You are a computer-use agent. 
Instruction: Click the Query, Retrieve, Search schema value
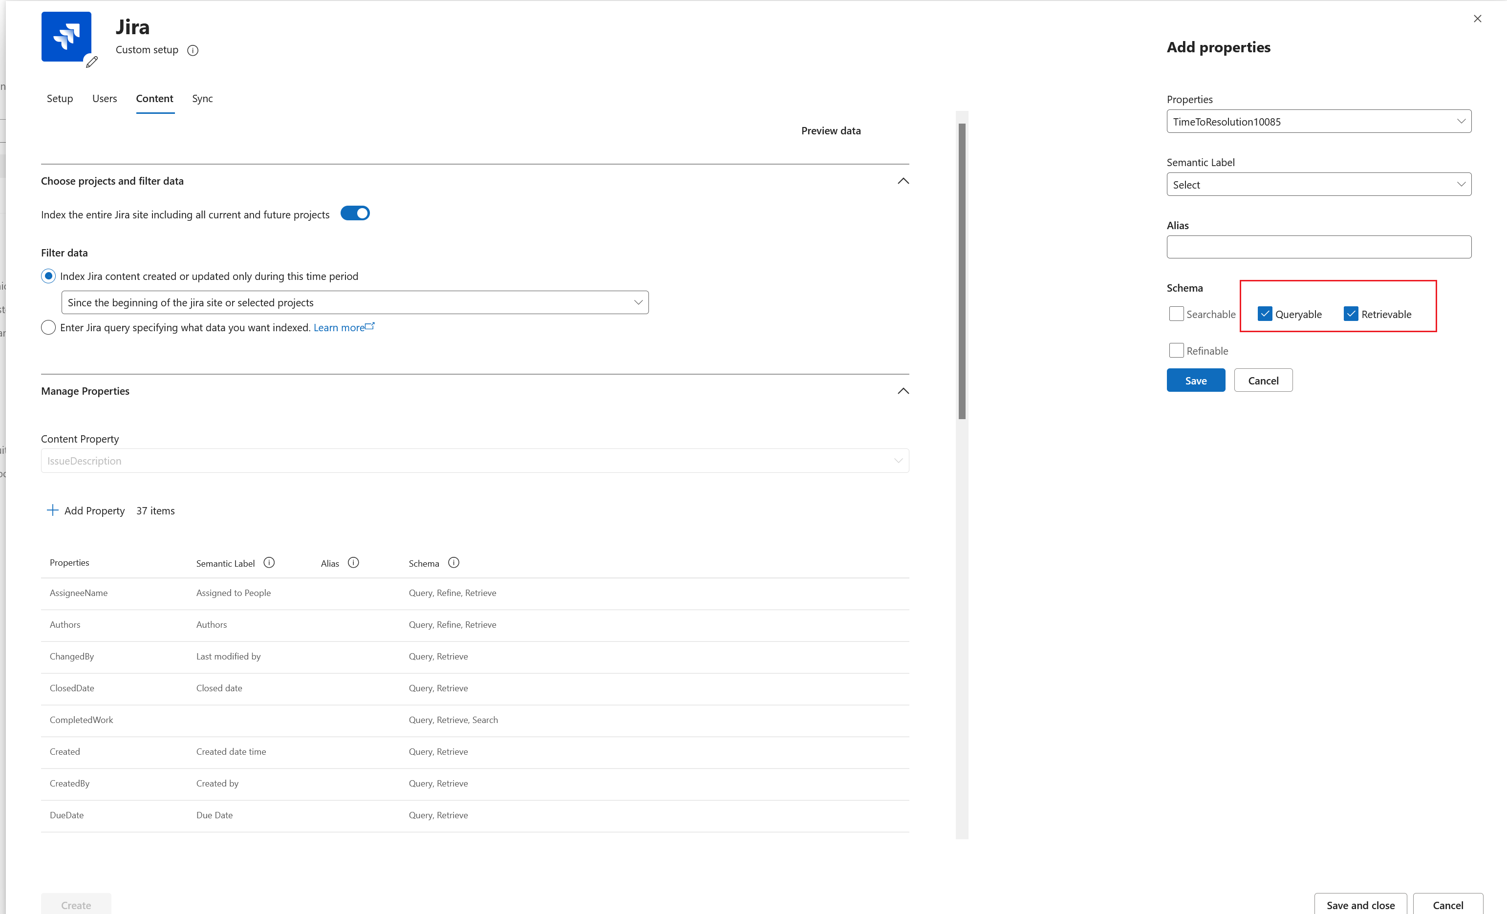click(x=453, y=720)
